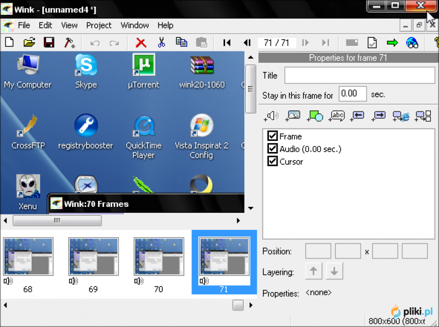
Task: Click the frame counter 71 / 71 field
Action: [277, 43]
